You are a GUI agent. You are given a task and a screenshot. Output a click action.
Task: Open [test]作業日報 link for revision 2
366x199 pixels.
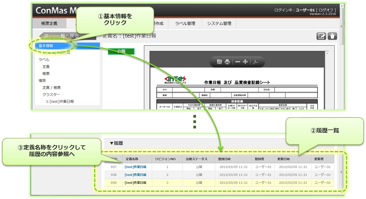[x=135, y=175]
